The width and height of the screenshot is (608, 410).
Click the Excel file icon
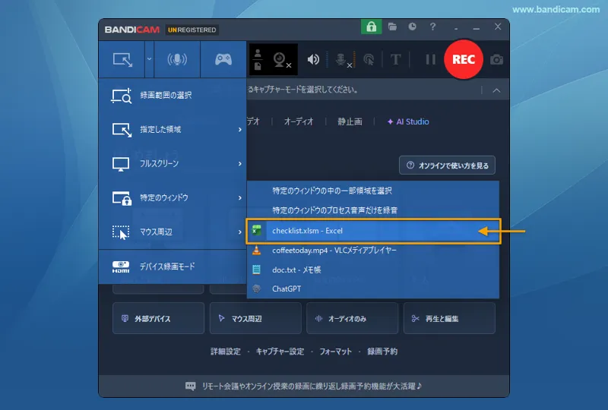(256, 231)
